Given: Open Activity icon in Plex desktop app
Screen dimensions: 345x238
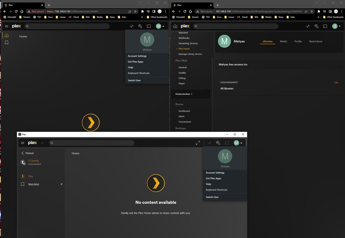Looking at the screenshot, I should point(209,143).
